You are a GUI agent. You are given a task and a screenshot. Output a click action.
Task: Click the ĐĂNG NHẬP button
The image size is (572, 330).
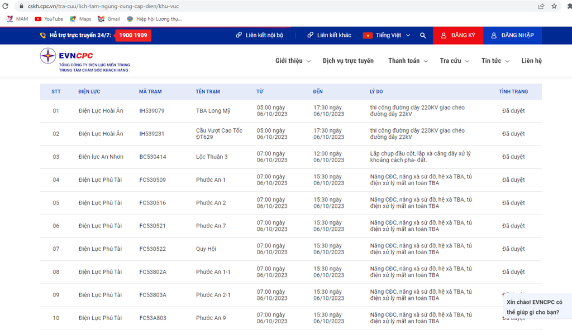coord(513,35)
